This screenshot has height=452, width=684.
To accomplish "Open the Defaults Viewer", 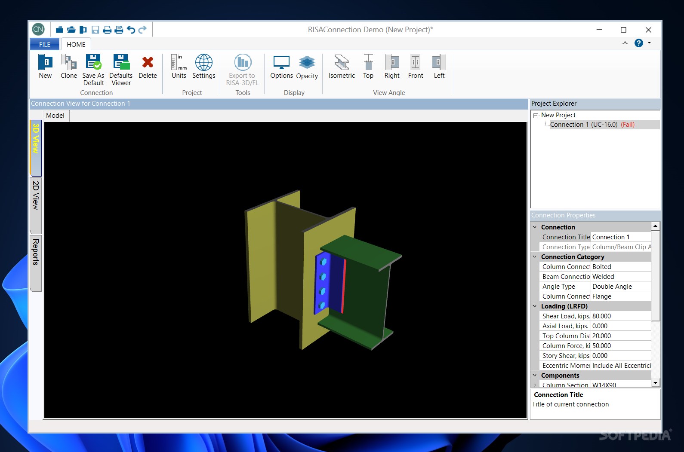I will tap(121, 70).
